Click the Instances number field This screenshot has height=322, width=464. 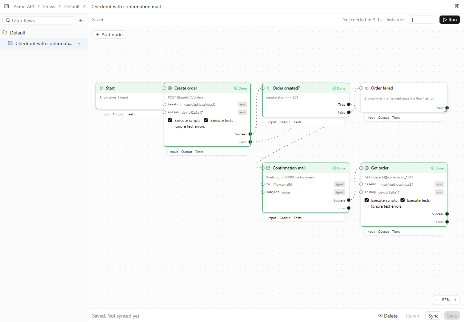pyautogui.click(x=422, y=20)
